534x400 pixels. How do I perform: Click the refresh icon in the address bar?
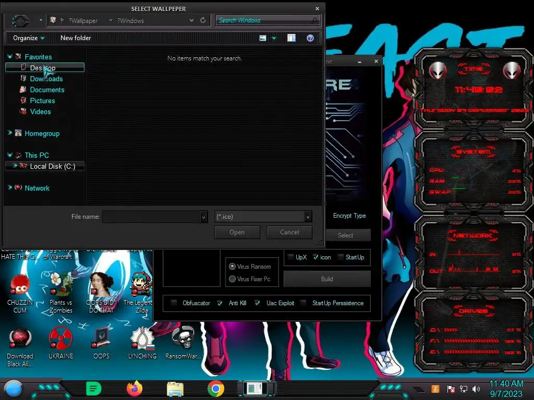coord(203,20)
